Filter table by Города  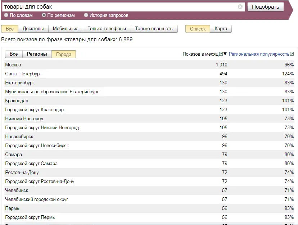click(x=64, y=54)
